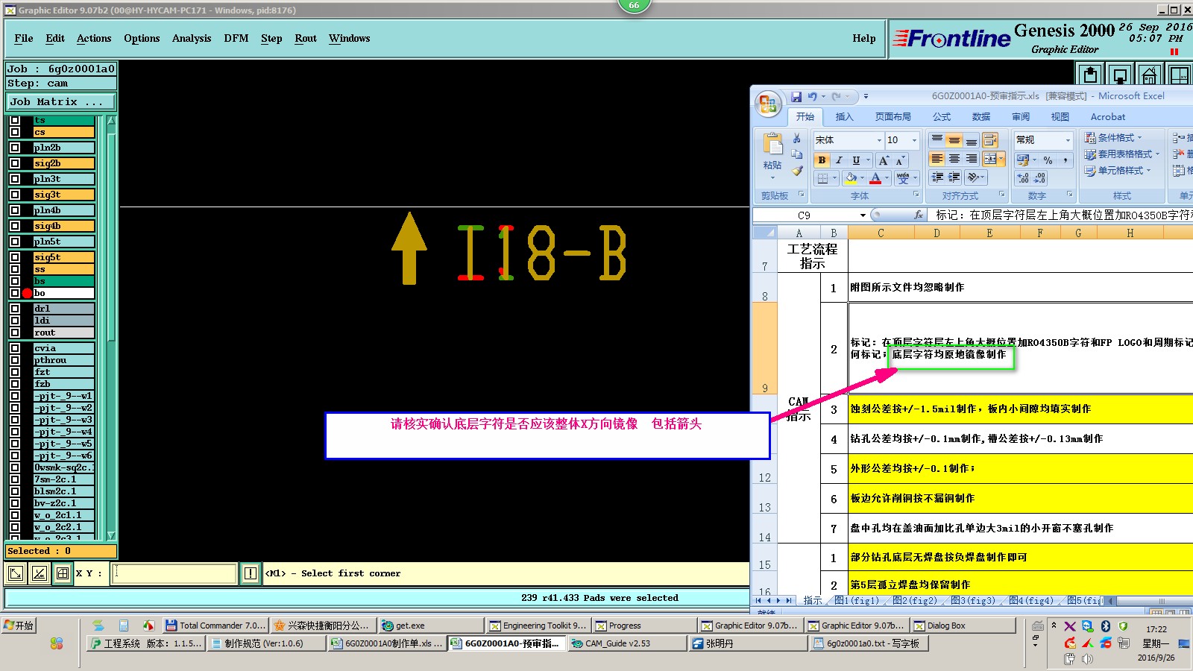The width and height of the screenshot is (1193, 671).
Task: Click the X Y coordinate input field
Action: (174, 573)
